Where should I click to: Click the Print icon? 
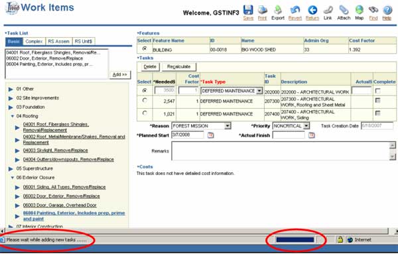(x=263, y=10)
